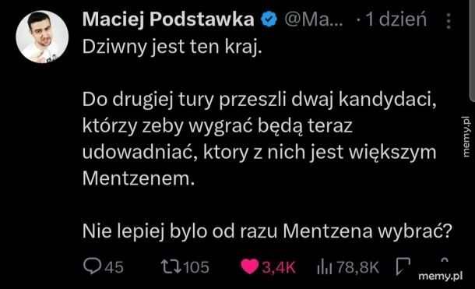Click the reply speech bubble icon

click(92, 266)
